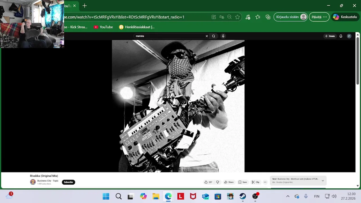Open McAfee from the taskbar

(193, 196)
